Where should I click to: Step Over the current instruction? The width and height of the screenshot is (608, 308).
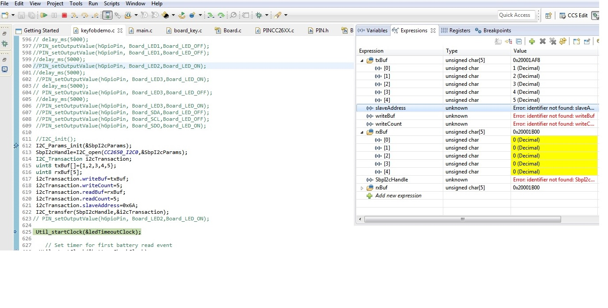[x=84, y=15]
